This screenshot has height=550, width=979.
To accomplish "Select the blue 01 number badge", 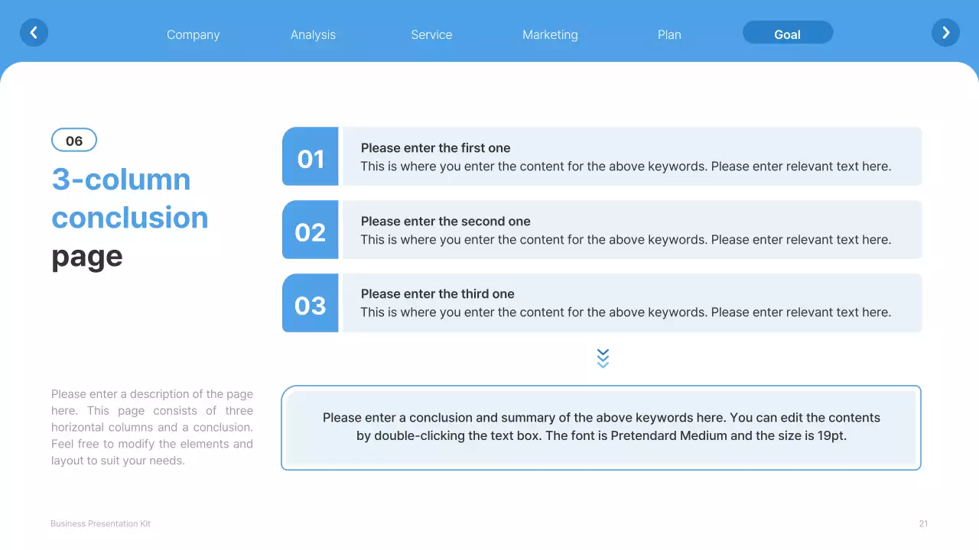I will click(x=310, y=156).
